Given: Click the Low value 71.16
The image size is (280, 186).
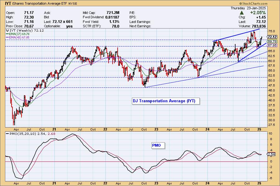Looking at the screenshot, I should (x=29, y=22).
